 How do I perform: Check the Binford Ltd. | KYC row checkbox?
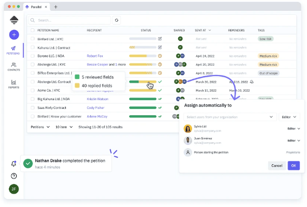33,39
